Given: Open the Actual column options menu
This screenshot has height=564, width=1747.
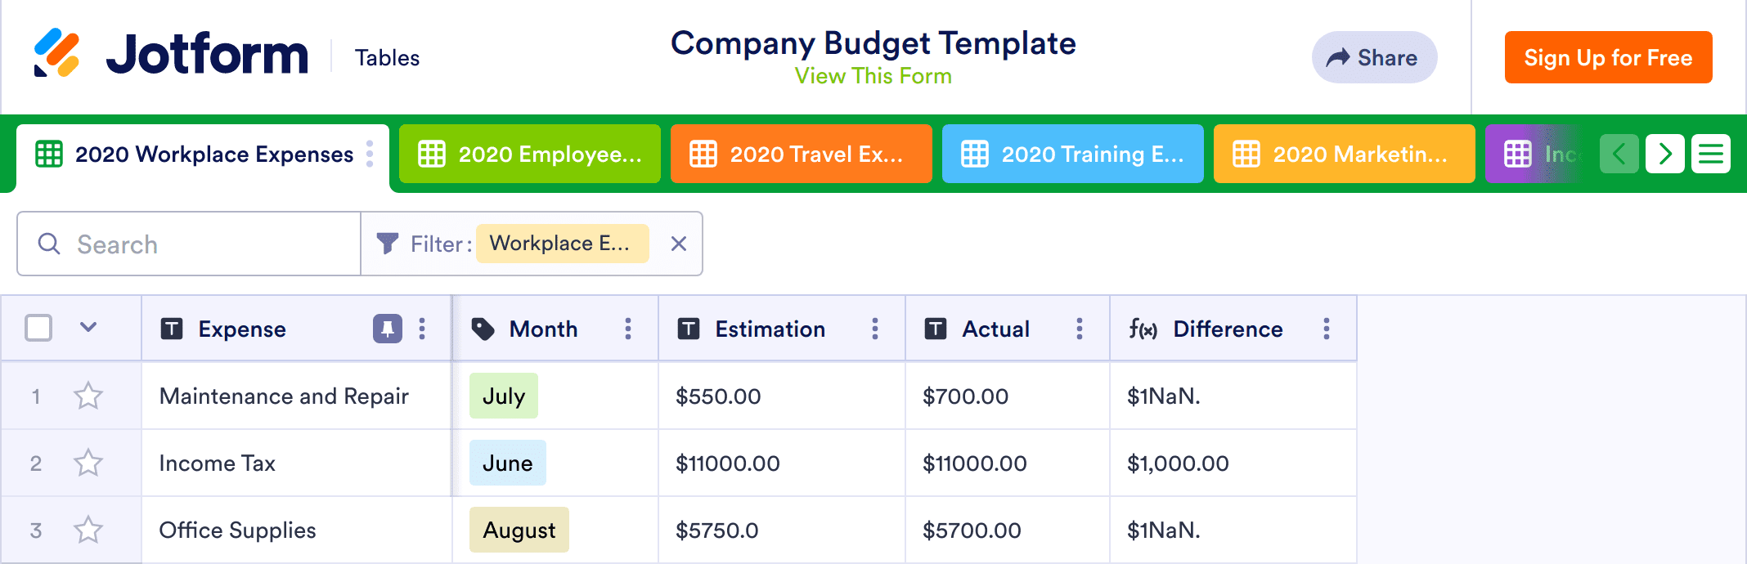Looking at the screenshot, I should pos(1080,329).
